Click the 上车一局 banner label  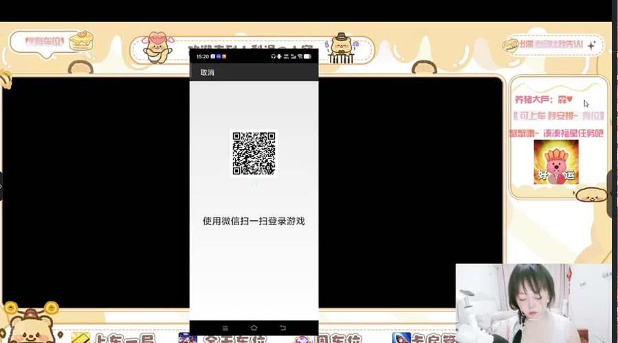[x=125, y=338]
